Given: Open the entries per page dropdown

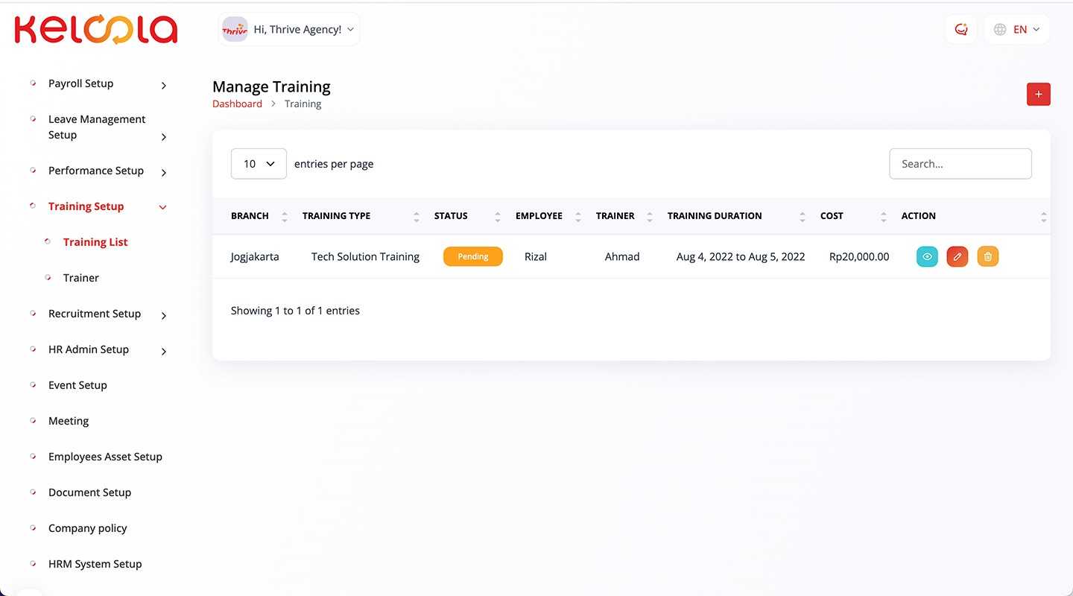Looking at the screenshot, I should tap(259, 164).
